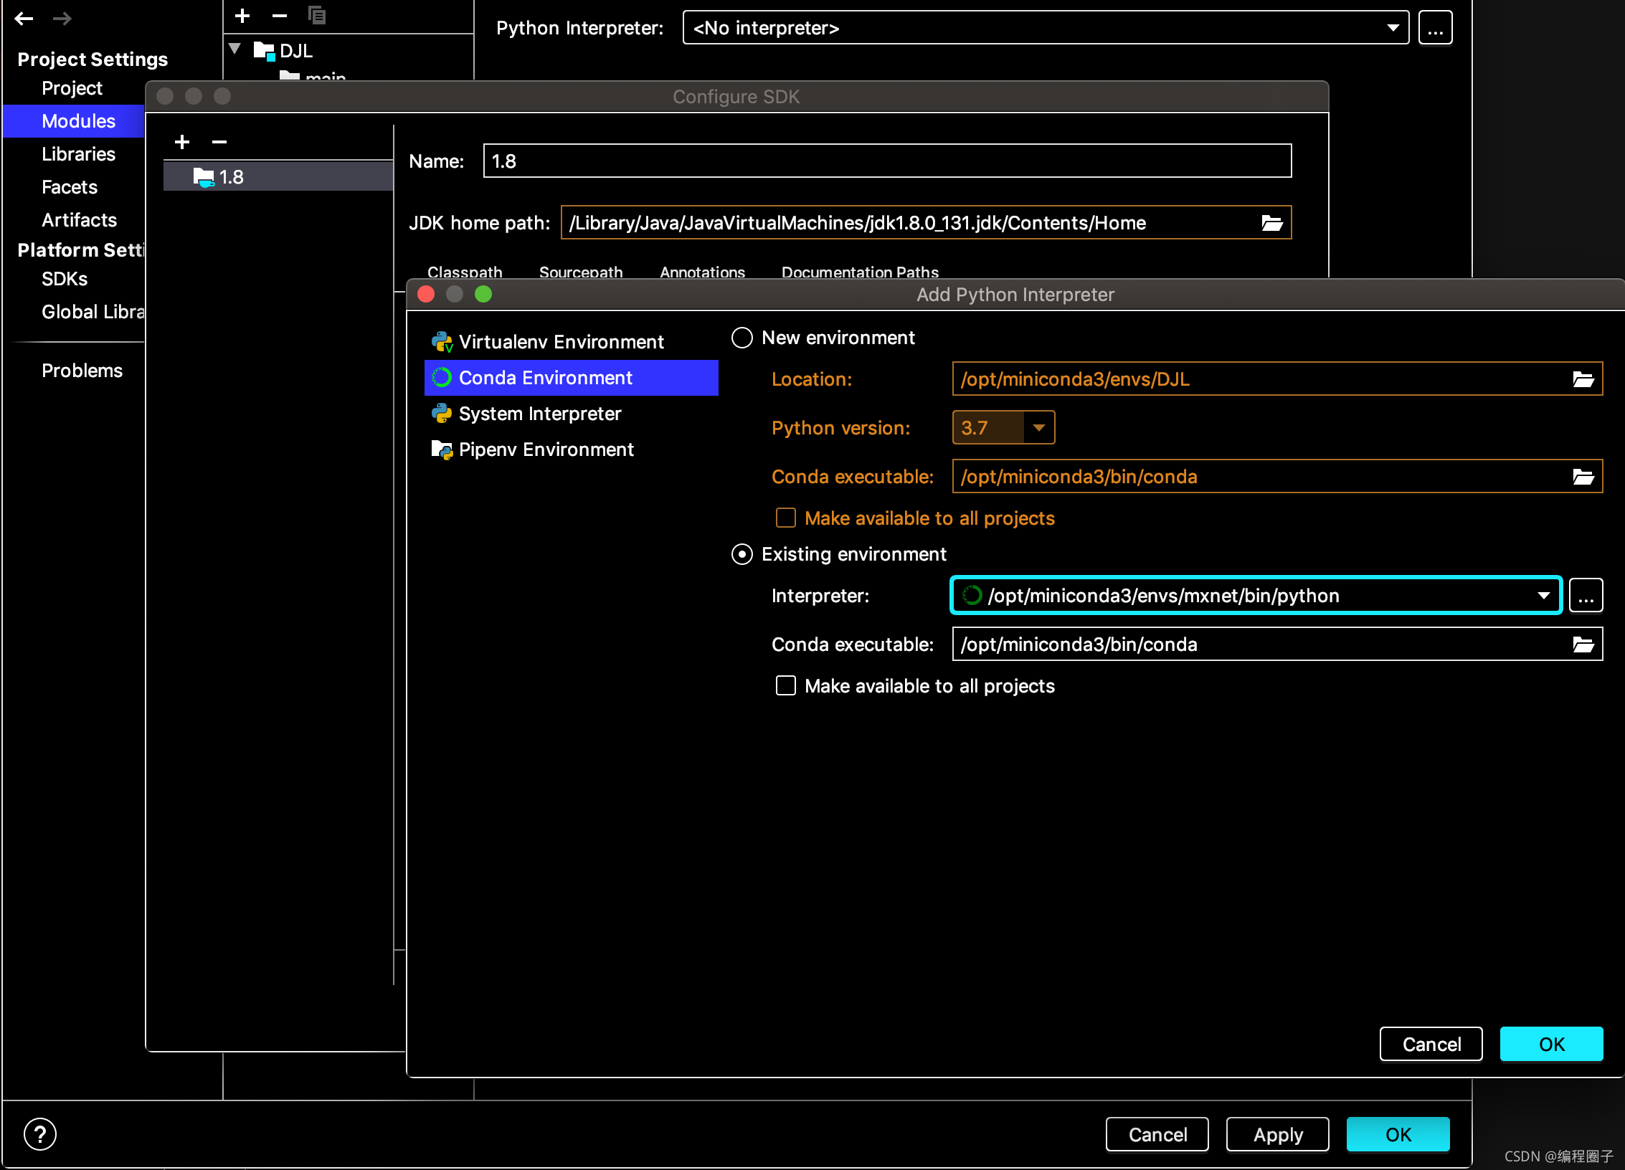
Task: Open the Python version 3.7 dropdown
Action: coord(1038,428)
